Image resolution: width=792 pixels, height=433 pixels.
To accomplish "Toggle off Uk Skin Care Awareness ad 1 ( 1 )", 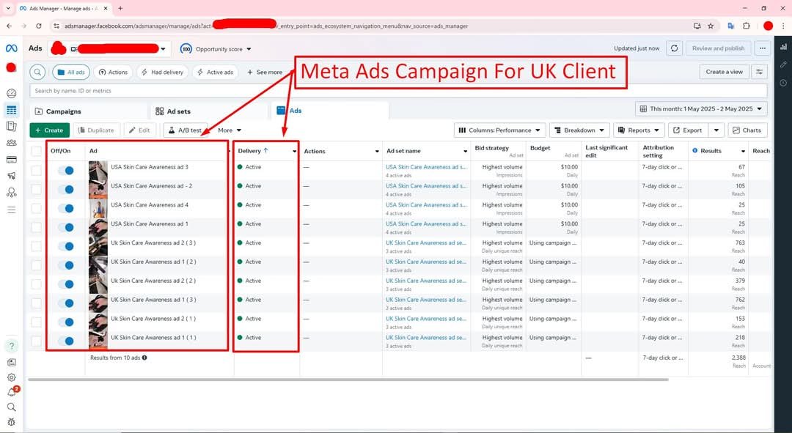I will coord(66,341).
